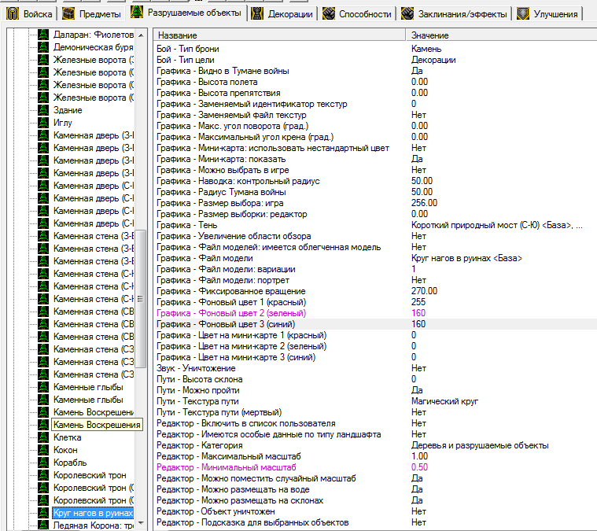Select Камень Воскрешения tooltip-highlighted item
The height and width of the screenshot is (531, 597).
97,424
